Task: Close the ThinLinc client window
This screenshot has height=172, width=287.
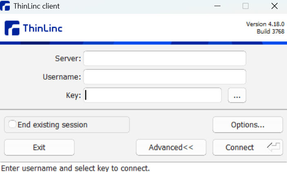Action: click(274, 6)
